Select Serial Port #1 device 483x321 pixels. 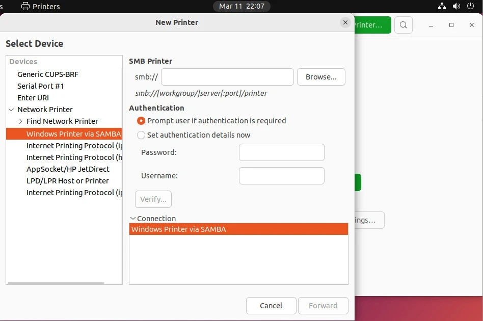pyautogui.click(x=41, y=86)
